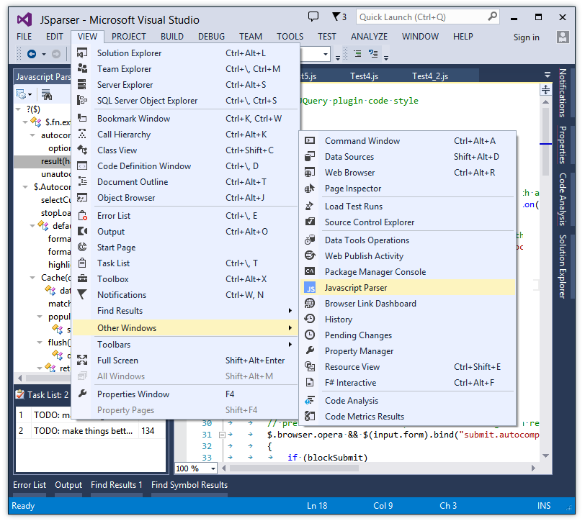Click the Web Browser globe icon
585x521 pixels.
coord(310,173)
